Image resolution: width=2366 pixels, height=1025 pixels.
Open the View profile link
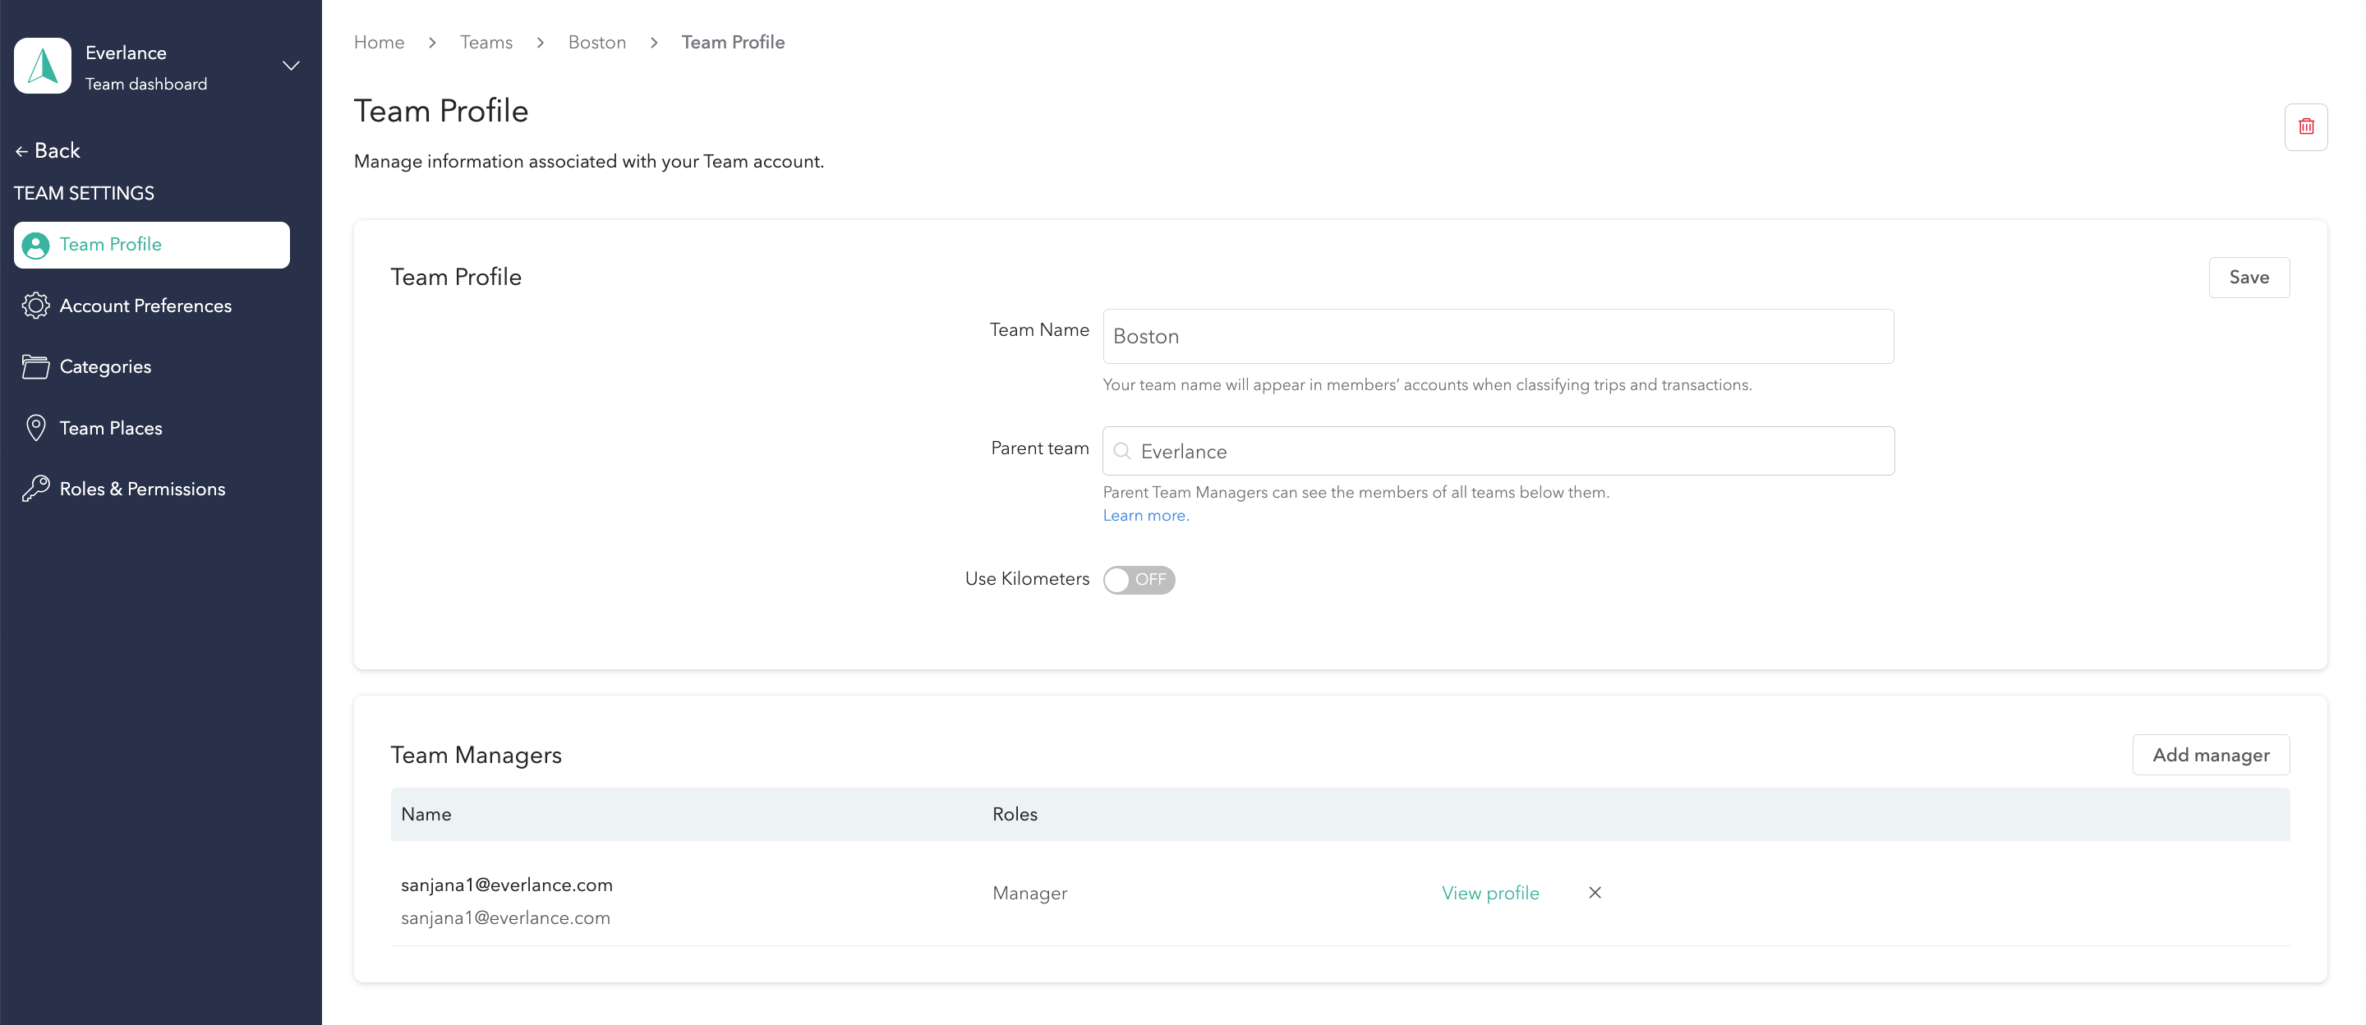(1489, 893)
